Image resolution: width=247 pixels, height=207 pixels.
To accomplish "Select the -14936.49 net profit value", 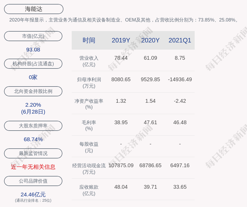I will (x=180, y=79).
